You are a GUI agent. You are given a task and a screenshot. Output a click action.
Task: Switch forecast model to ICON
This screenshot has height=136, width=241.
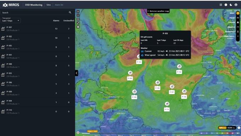(x=231, y=128)
